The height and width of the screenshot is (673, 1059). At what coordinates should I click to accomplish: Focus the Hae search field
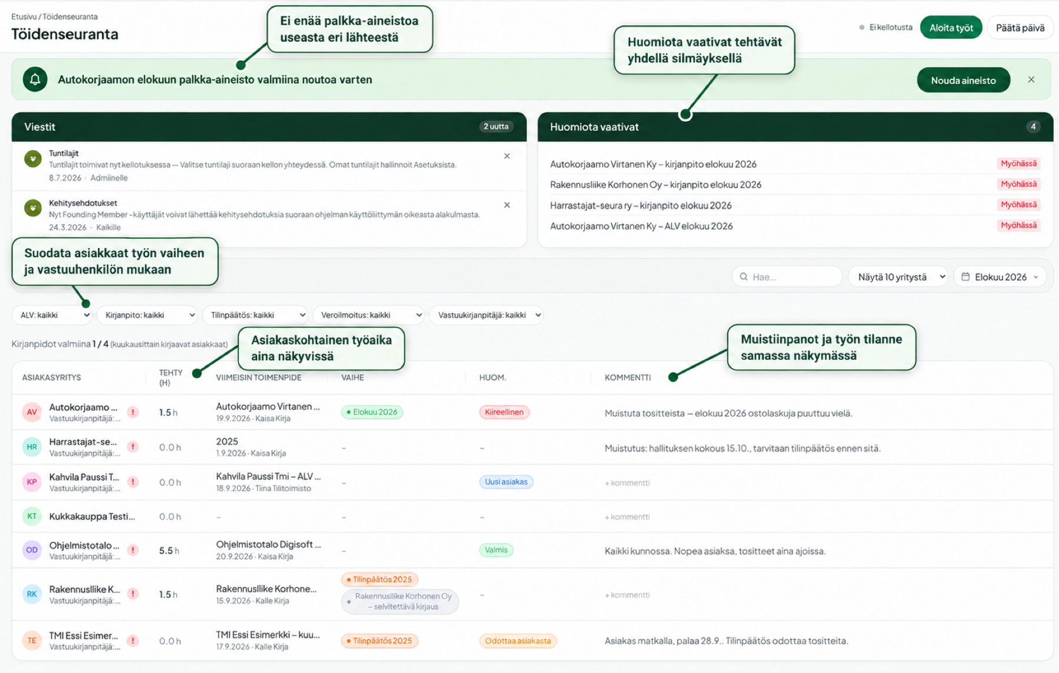tap(787, 276)
